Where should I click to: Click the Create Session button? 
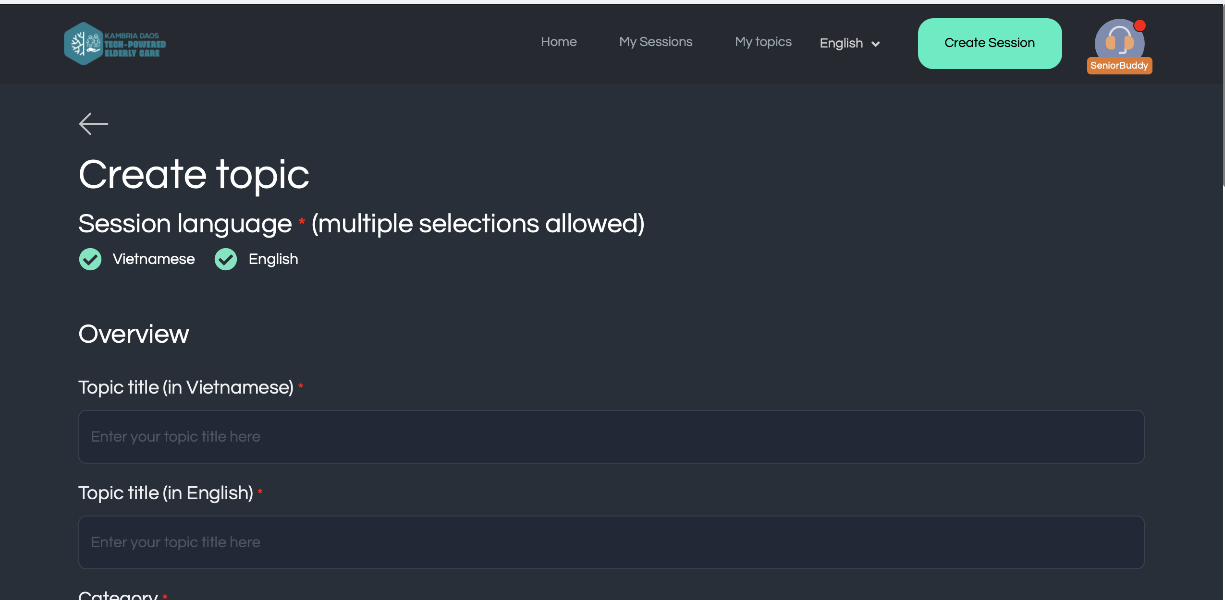pos(990,43)
